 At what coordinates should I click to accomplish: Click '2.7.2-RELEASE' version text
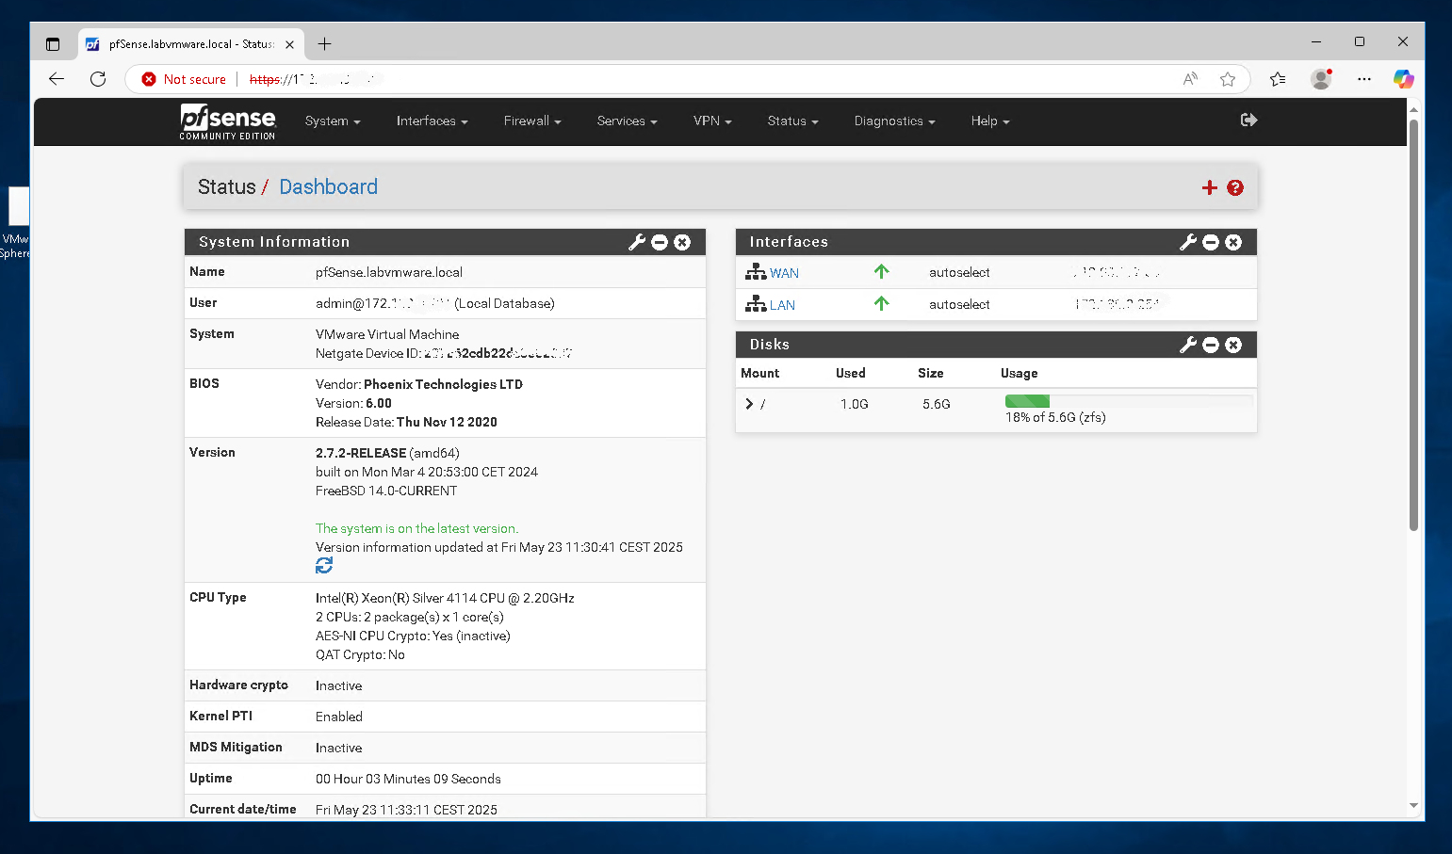(361, 453)
